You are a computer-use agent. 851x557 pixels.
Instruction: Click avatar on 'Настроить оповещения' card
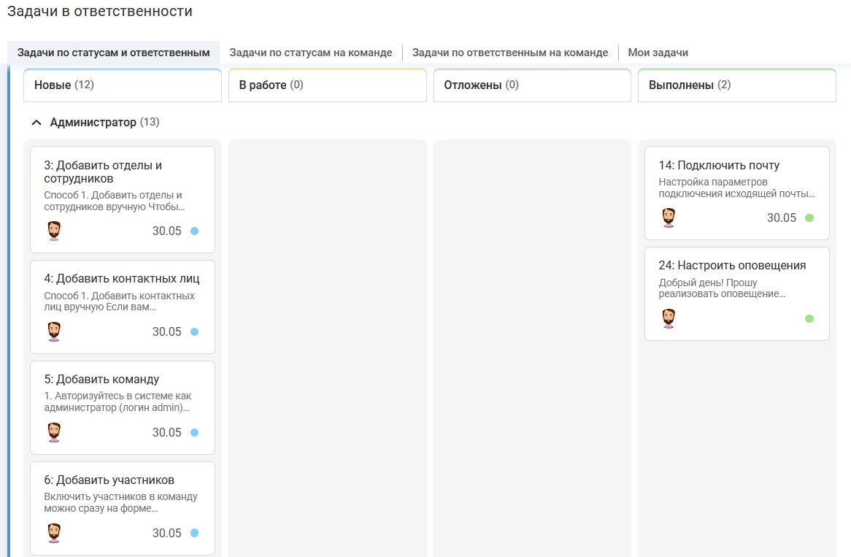point(669,318)
